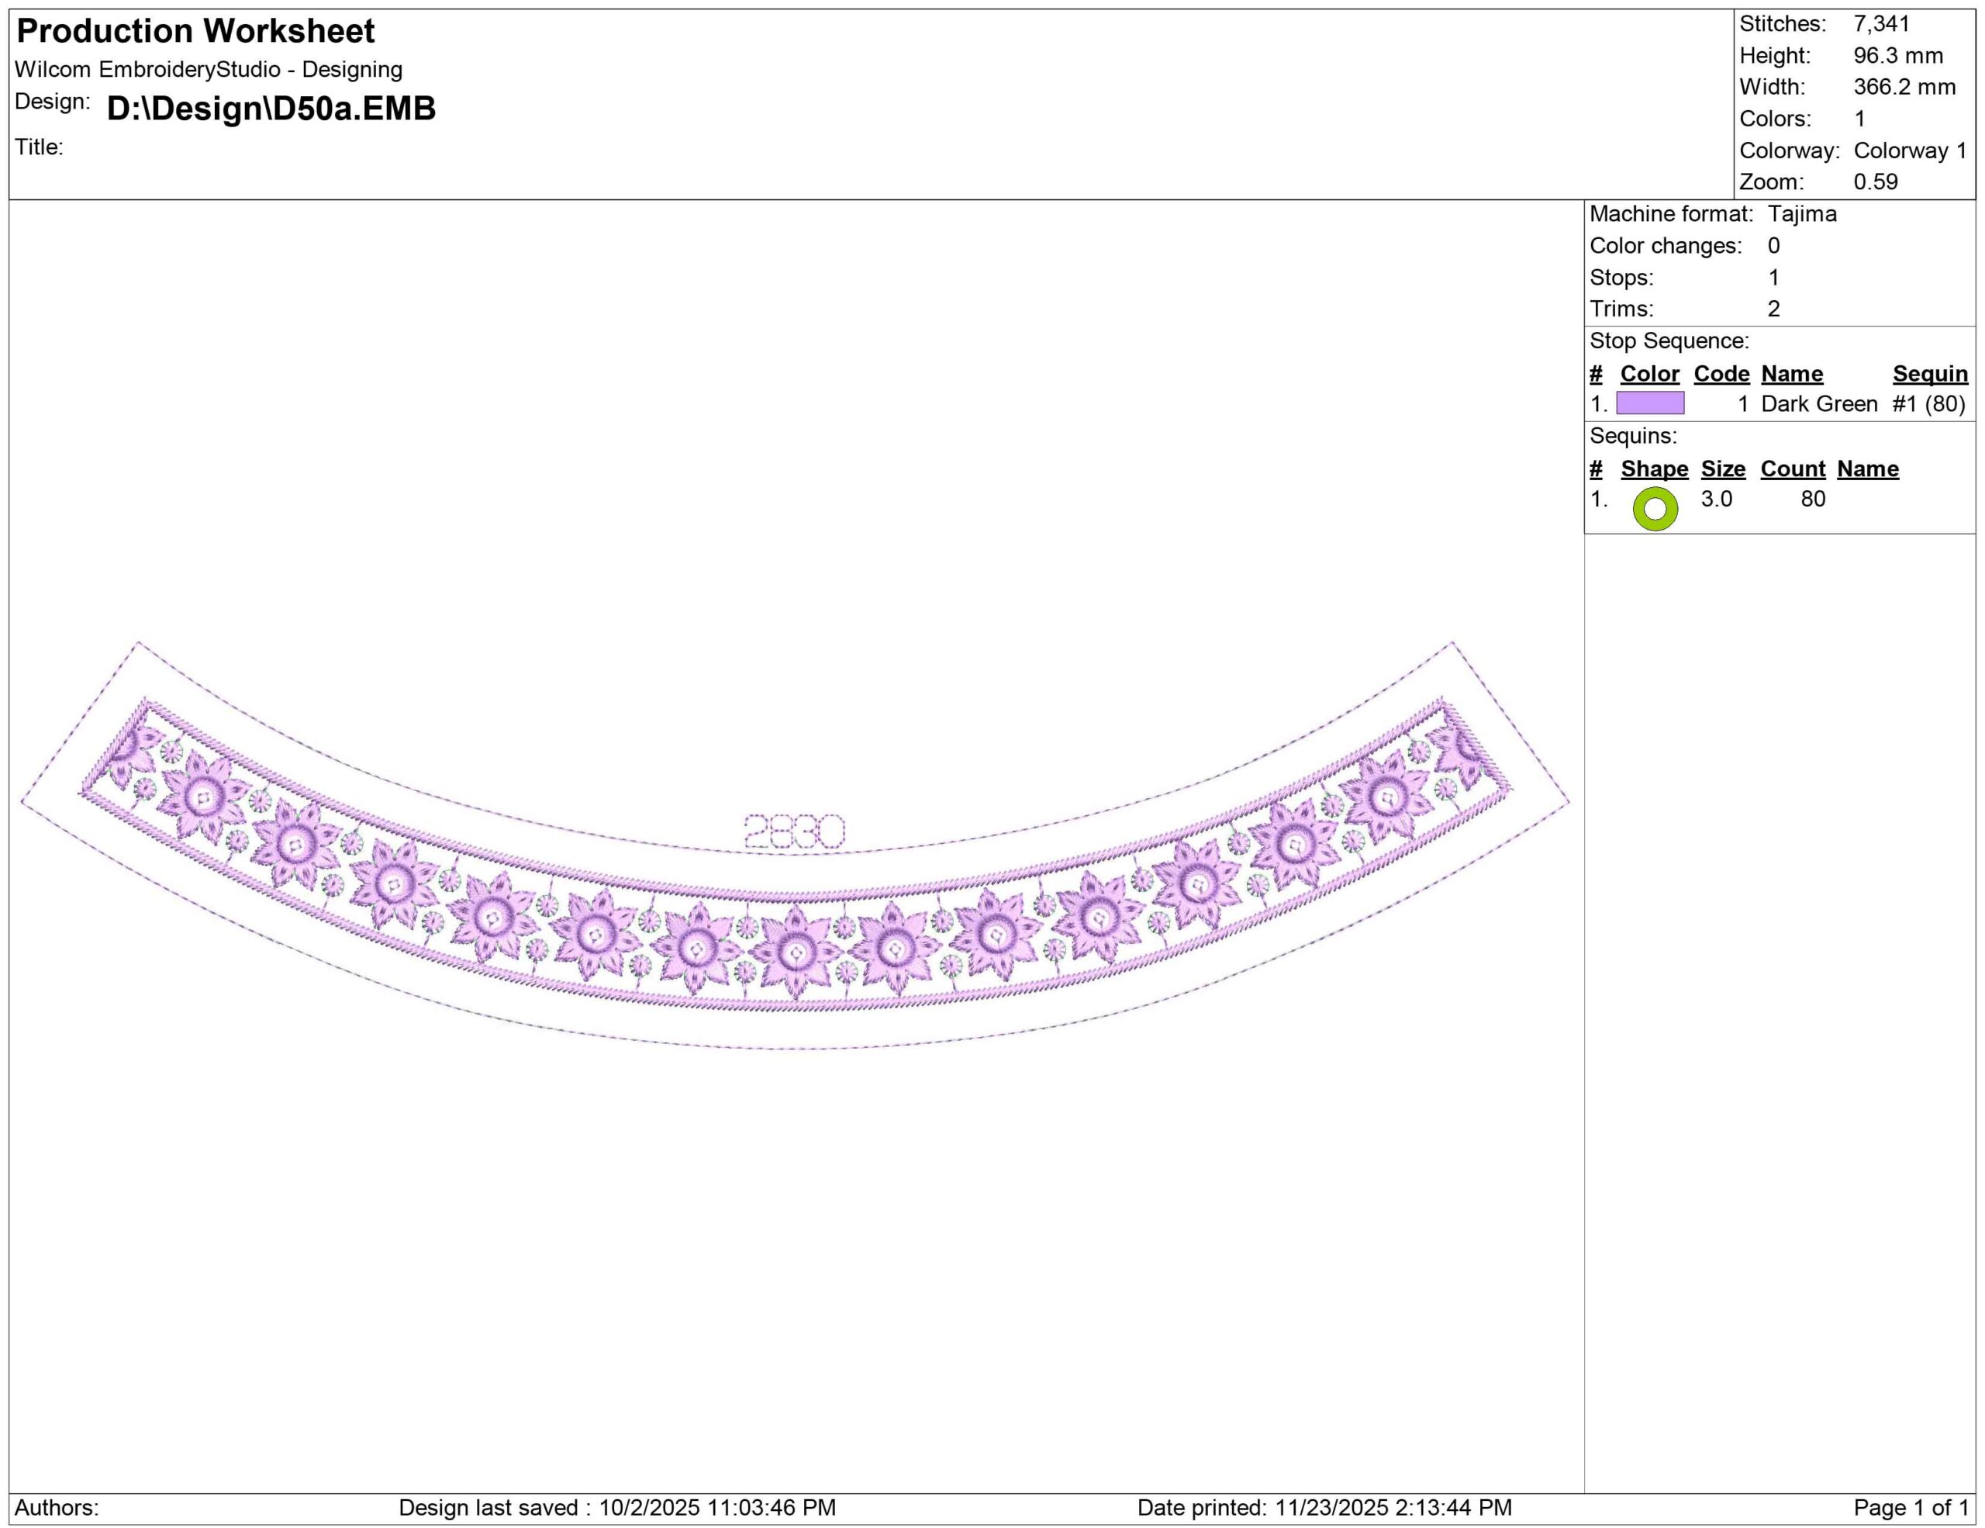Click the Stitches value 7,341
Screen dimensions: 1985x1528
1881,23
